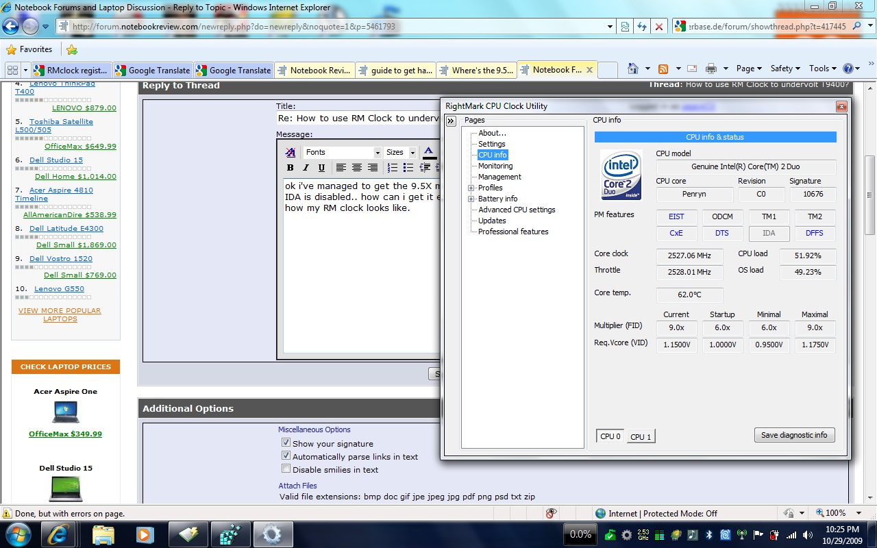877x548 pixels.
Task: Click the read mail icon in IE toolbar
Action: click(x=692, y=68)
